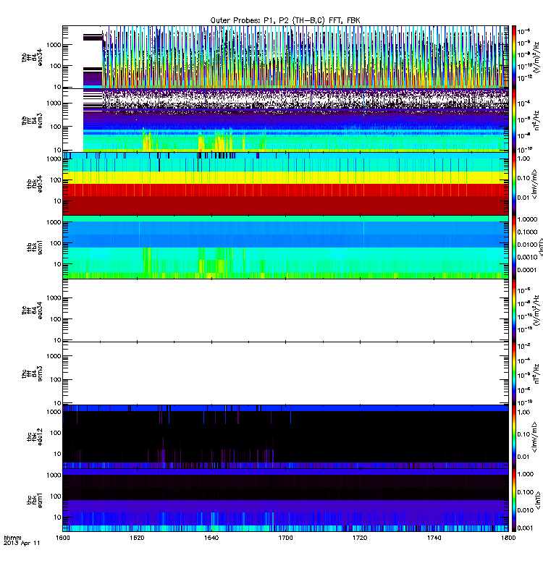Click the 1600 time axis label

tap(62, 538)
